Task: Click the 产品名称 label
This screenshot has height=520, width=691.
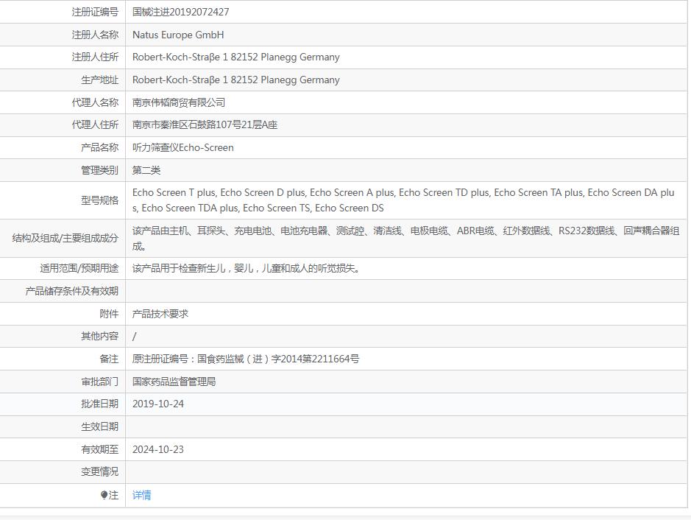Action: click(x=99, y=148)
